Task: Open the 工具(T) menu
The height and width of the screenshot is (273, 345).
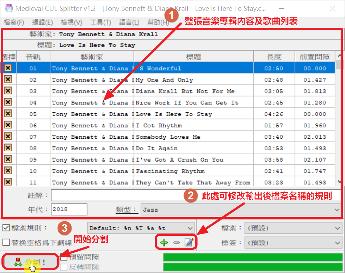Action: [x=100, y=22]
